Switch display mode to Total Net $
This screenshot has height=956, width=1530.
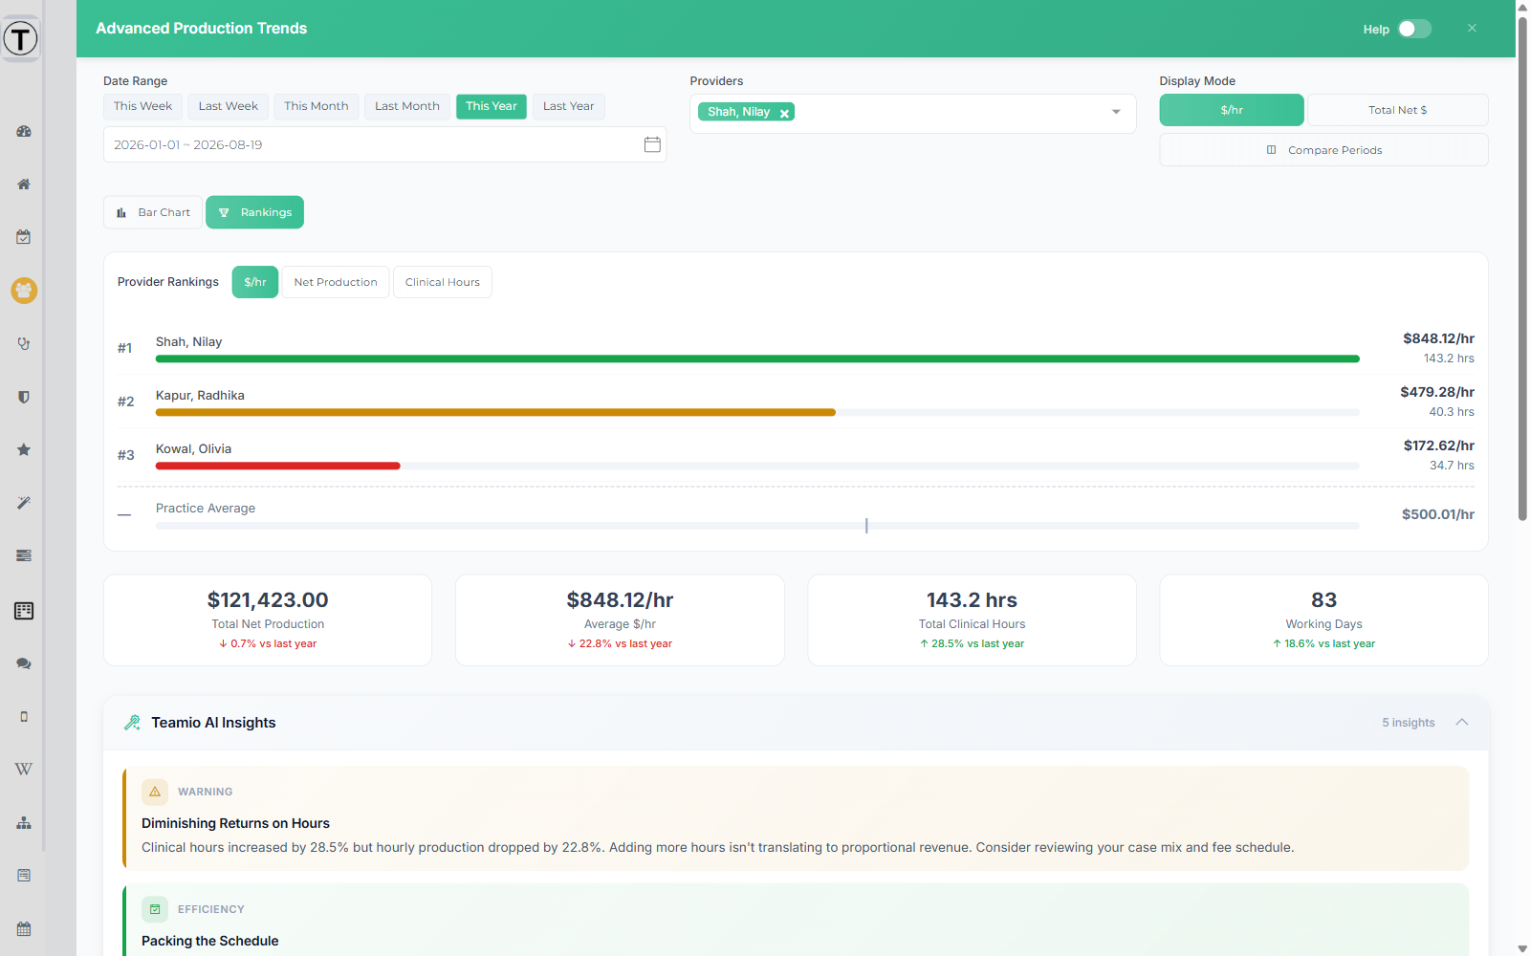click(x=1397, y=110)
